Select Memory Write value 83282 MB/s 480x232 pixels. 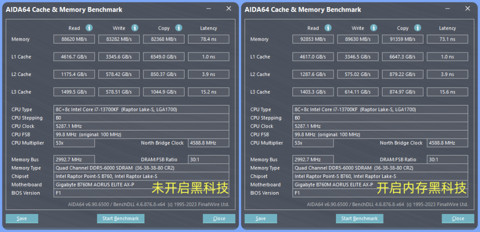[119, 39]
